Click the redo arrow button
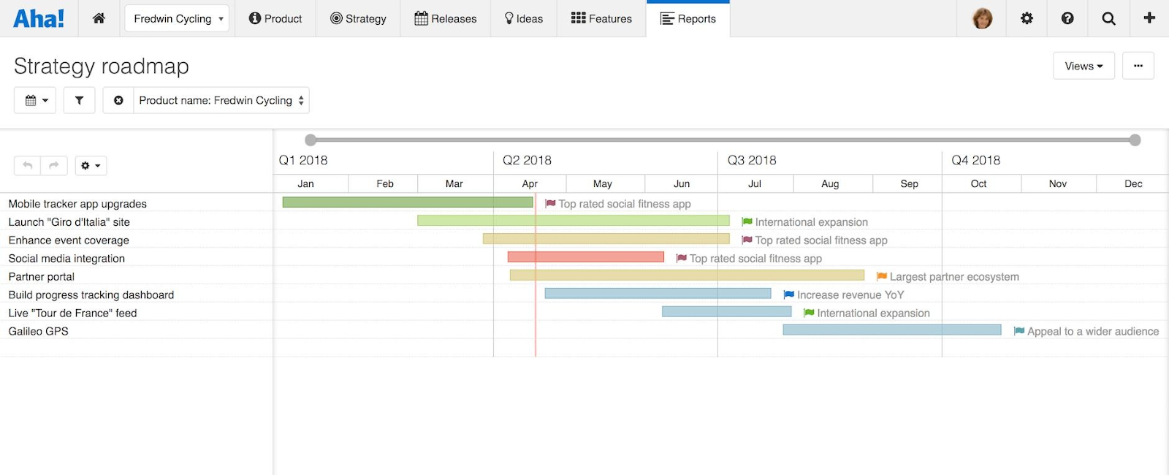This screenshot has width=1169, height=475. pos(54,166)
